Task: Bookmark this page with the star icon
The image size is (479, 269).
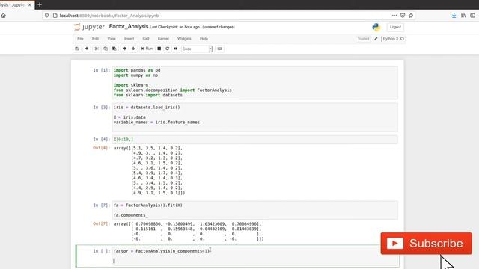Action: 411,16
